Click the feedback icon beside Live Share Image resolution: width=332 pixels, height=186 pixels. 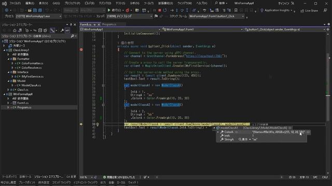(325, 10)
